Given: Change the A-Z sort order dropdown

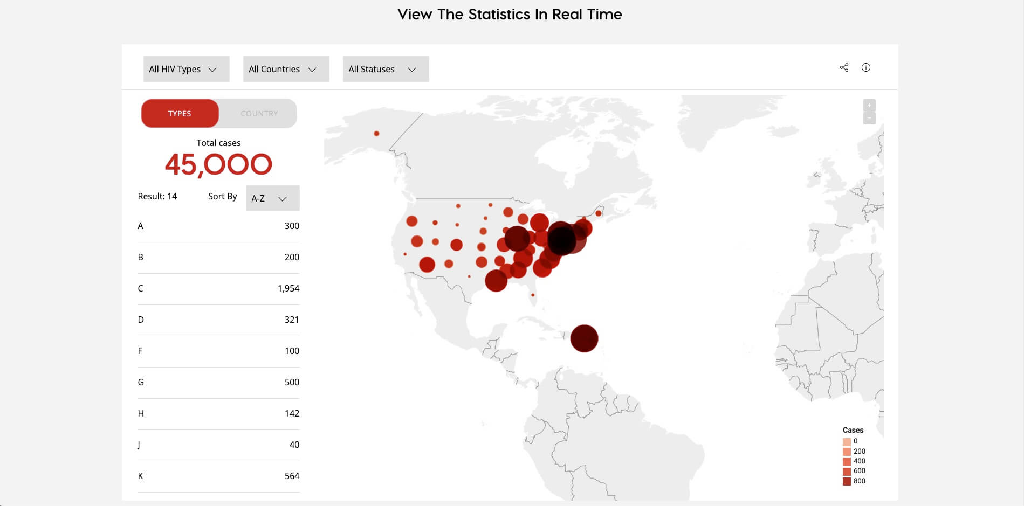Looking at the screenshot, I should coord(272,198).
